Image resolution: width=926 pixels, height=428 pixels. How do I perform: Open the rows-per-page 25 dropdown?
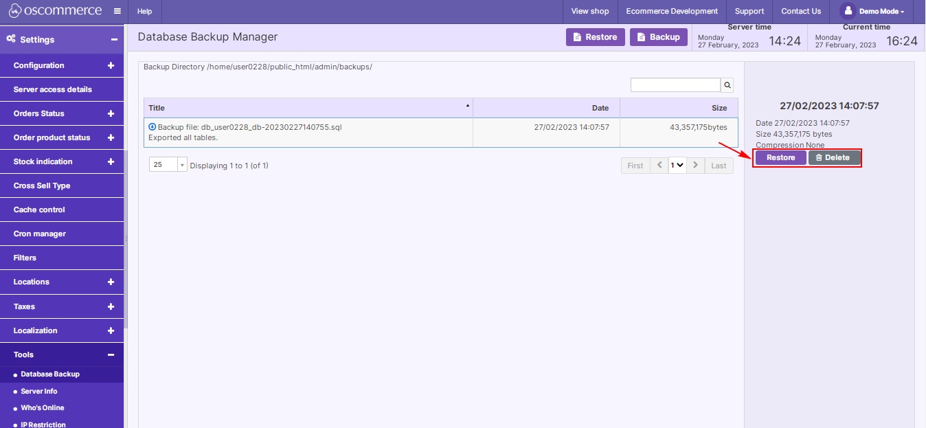[x=168, y=165]
